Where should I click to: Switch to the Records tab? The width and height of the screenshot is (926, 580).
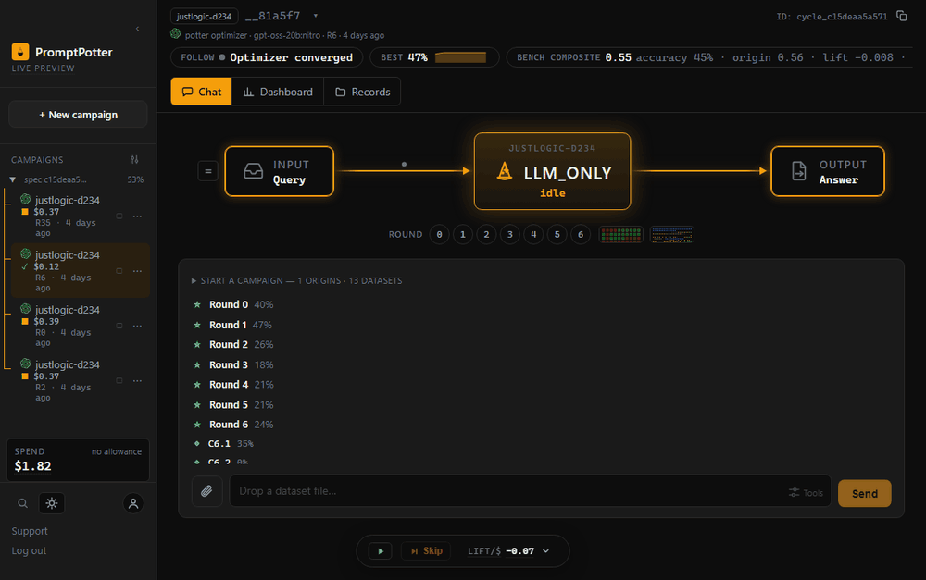362,92
